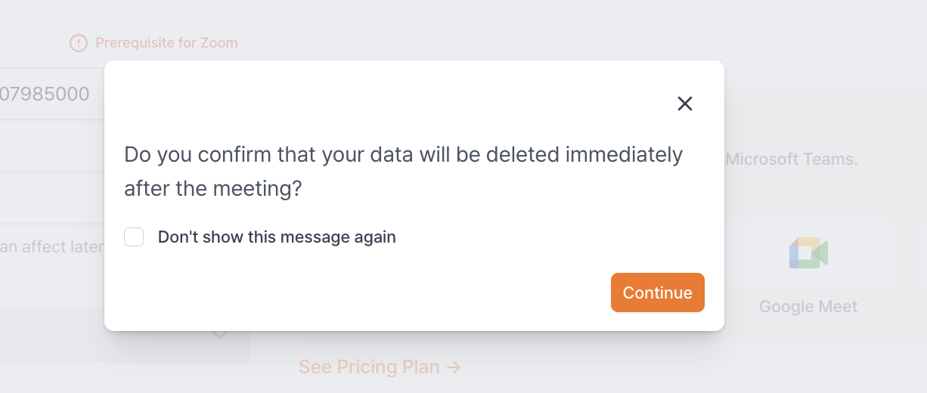Image resolution: width=927 pixels, height=393 pixels.
Task: Expand the dropdown chevron behind the dialog
Action: click(x=219, y=336)
